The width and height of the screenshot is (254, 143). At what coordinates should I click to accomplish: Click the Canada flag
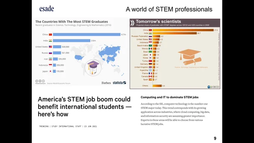150,77
